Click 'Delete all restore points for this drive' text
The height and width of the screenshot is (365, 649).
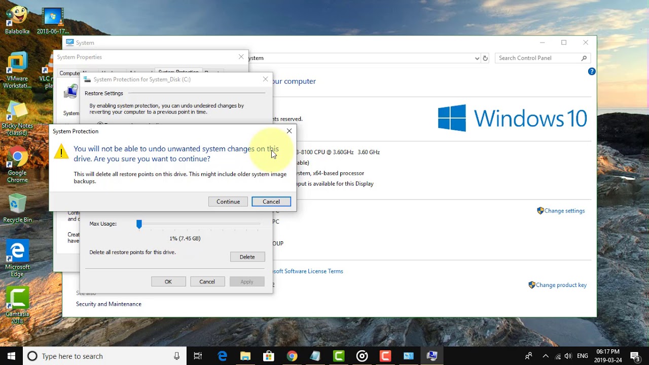[x=133, y=252]
